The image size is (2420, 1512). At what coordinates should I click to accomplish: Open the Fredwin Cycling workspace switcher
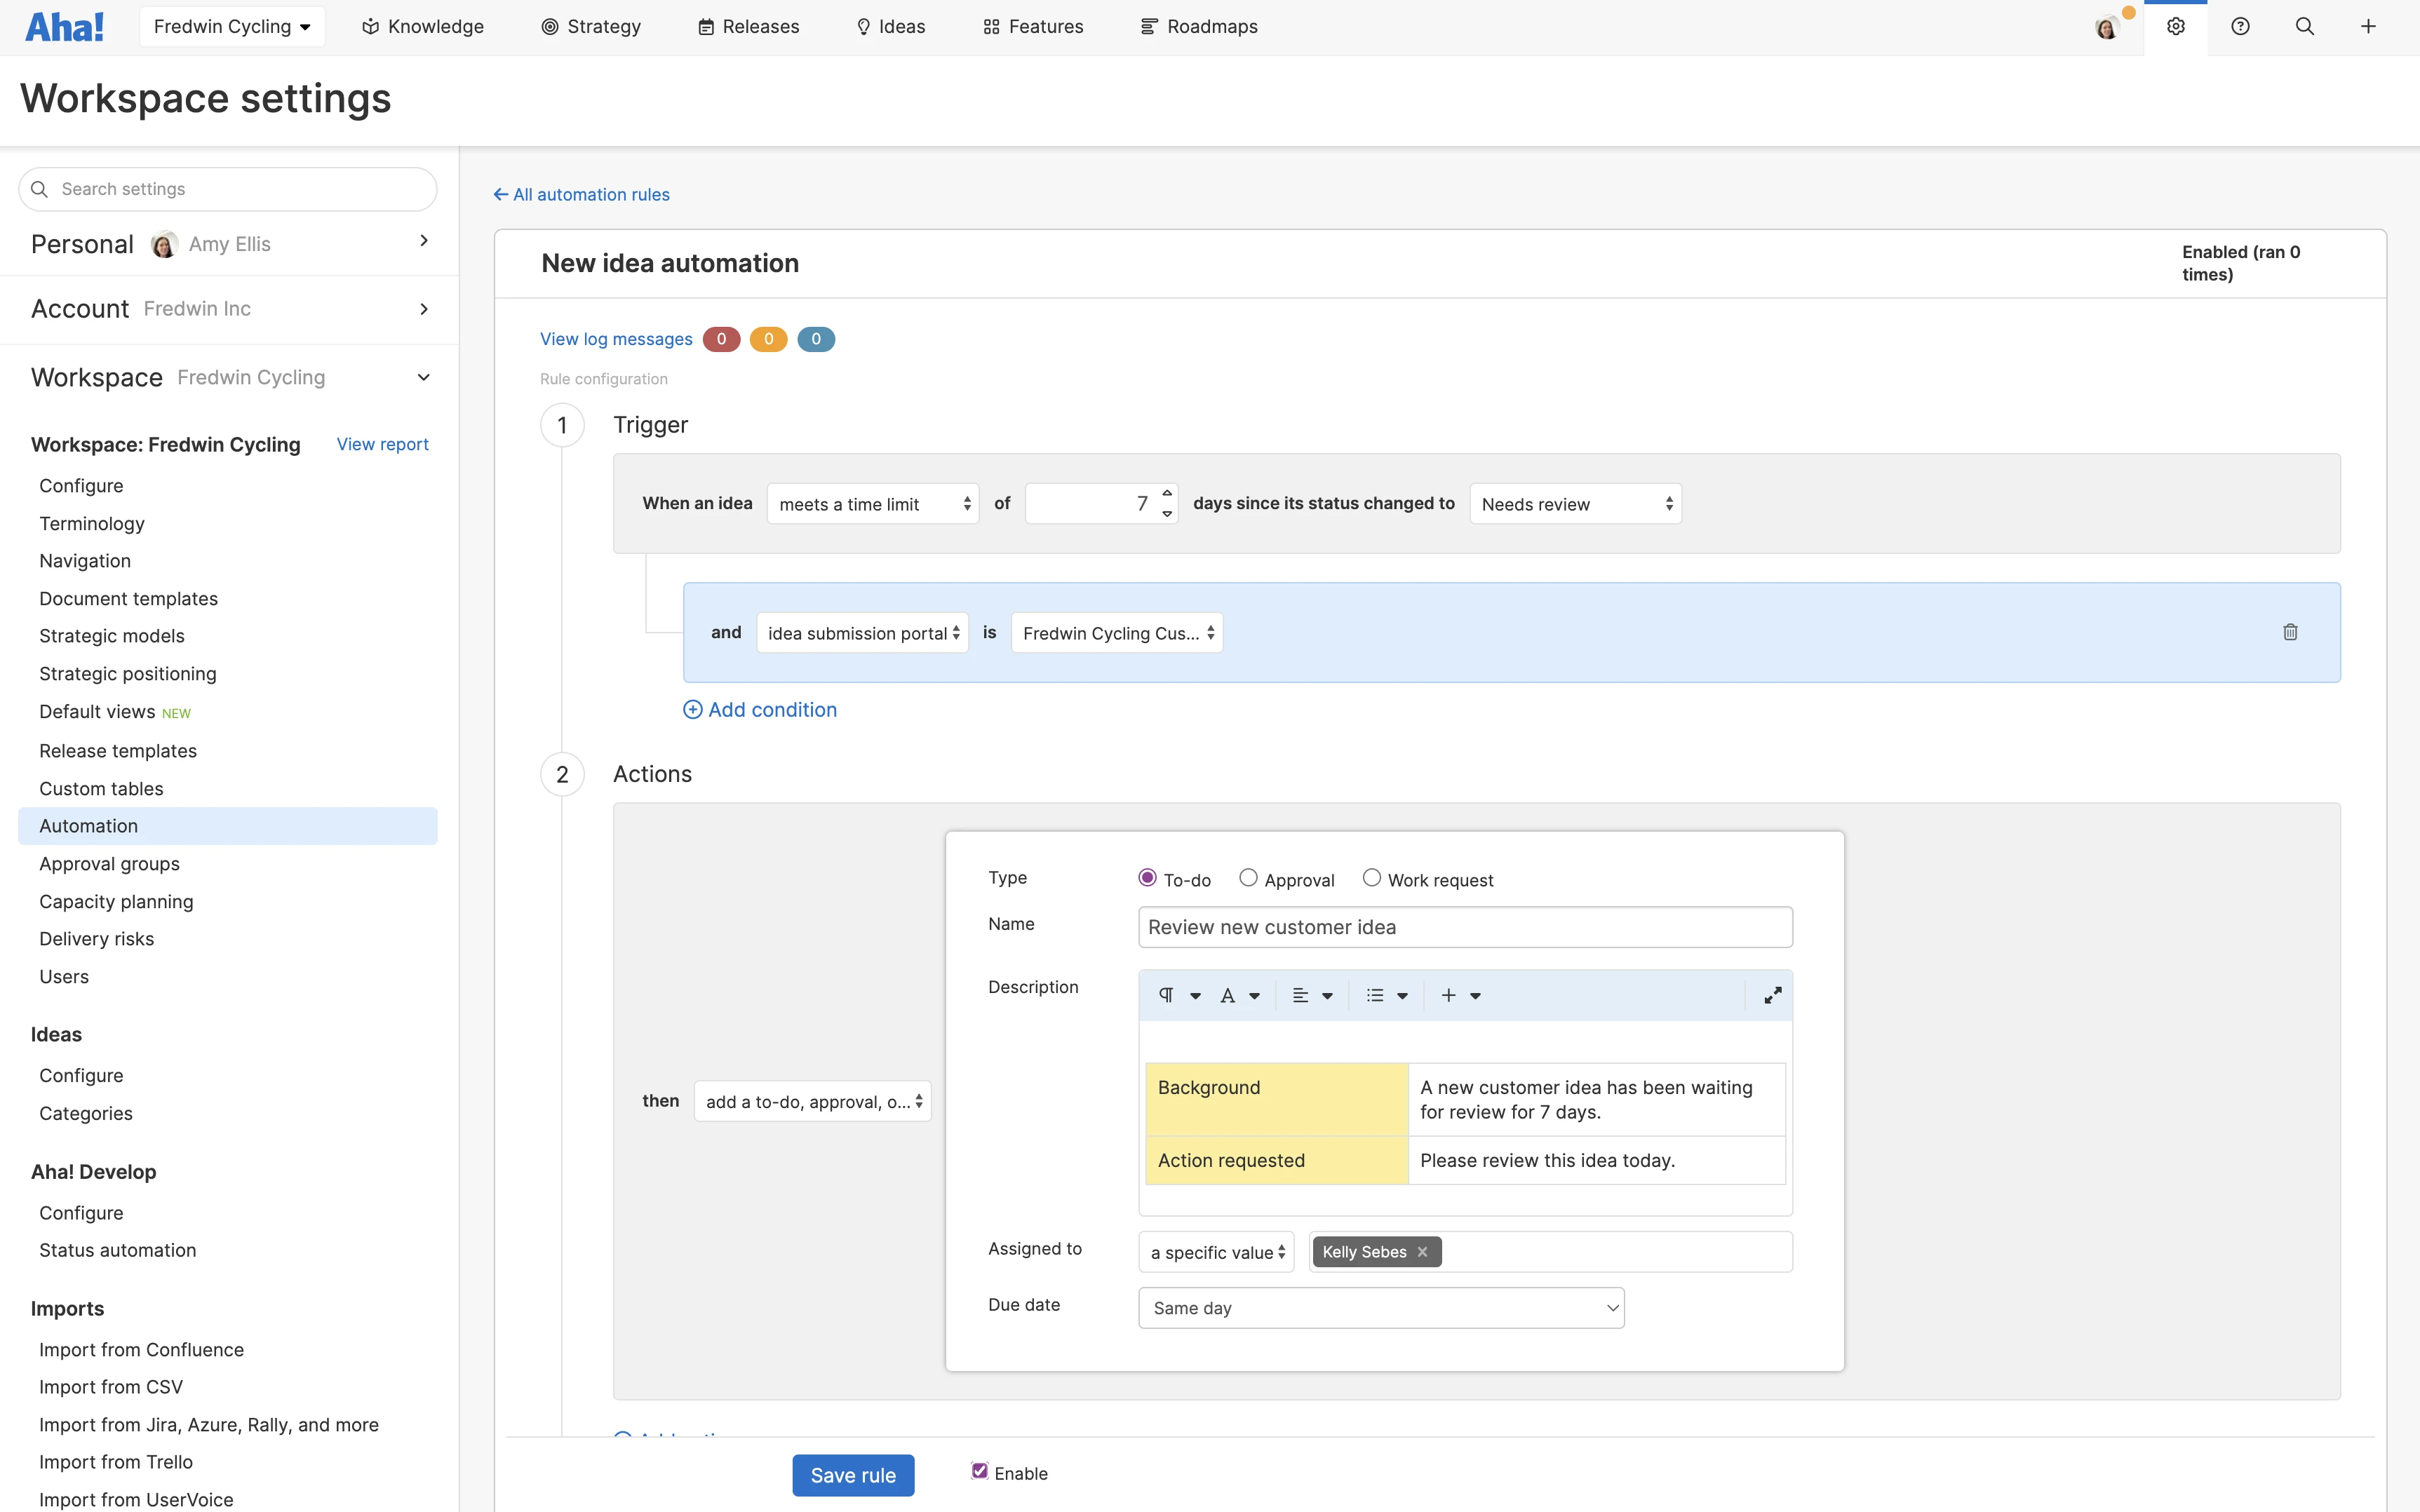[x=232, y=27]
